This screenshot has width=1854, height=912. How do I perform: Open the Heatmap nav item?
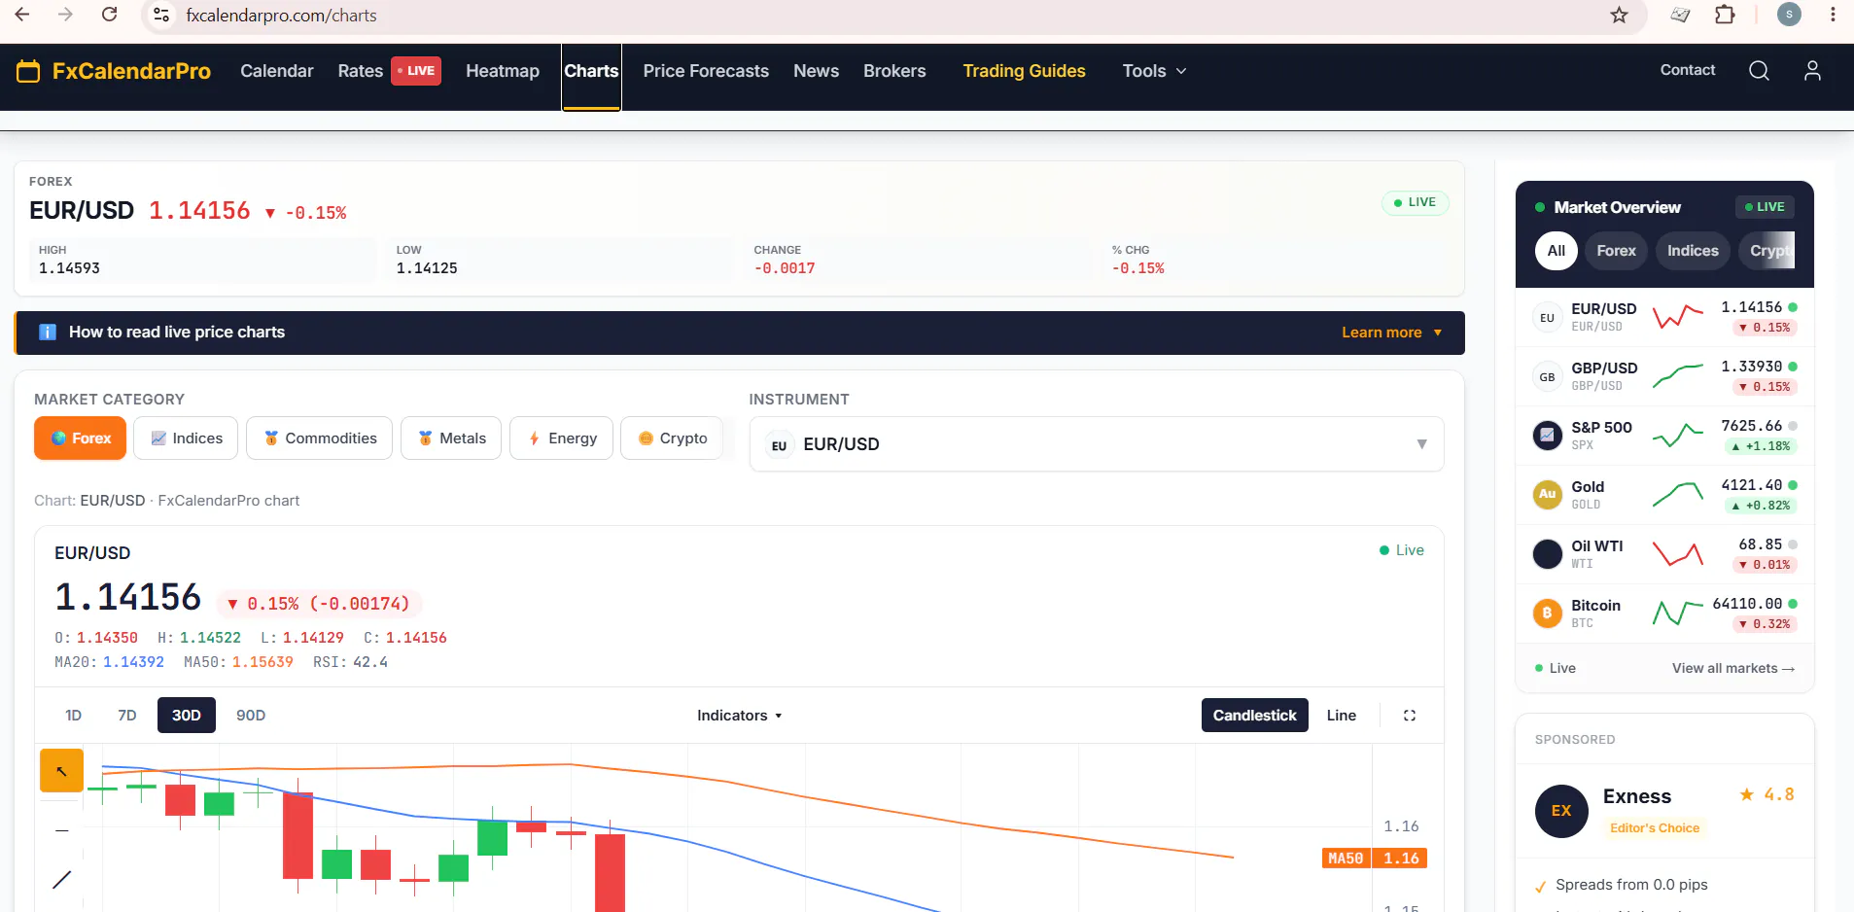coord(503,71)
